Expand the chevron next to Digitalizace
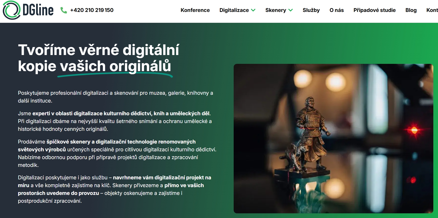This screenshot has width=438, height=218. point(253,10)
